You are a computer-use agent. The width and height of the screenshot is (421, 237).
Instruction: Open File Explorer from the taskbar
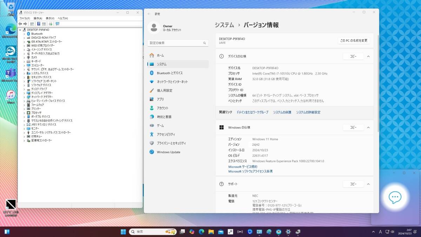(211, 232)
